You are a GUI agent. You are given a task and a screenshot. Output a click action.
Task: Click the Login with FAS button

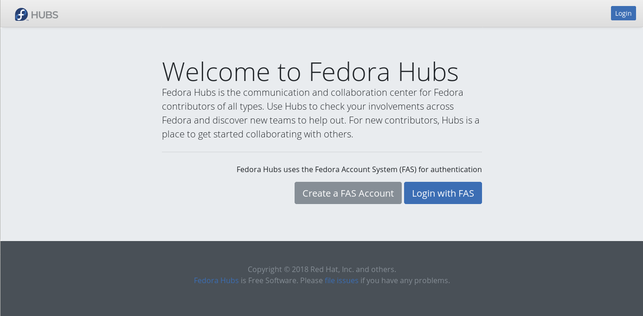click(x=443, y=193)
